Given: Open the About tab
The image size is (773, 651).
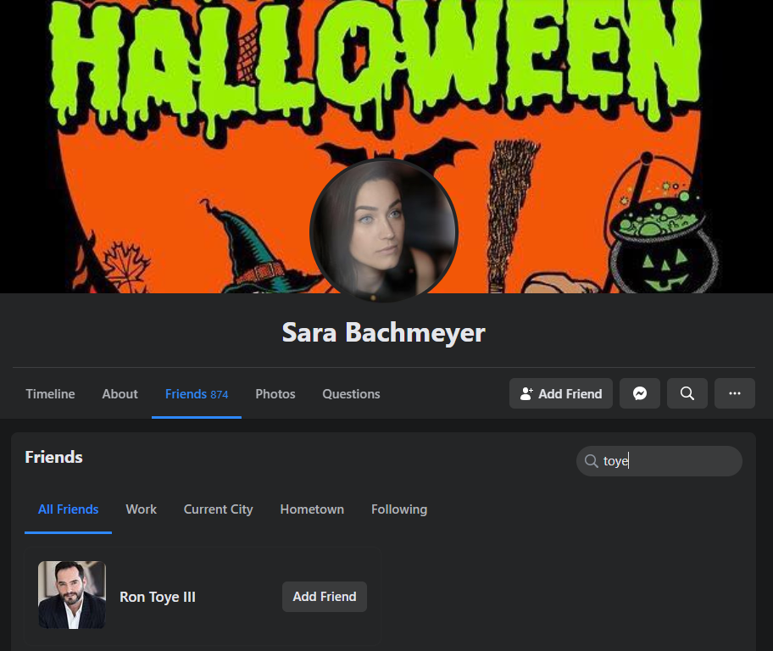Looking at the screenshot, I should [120, 394].
